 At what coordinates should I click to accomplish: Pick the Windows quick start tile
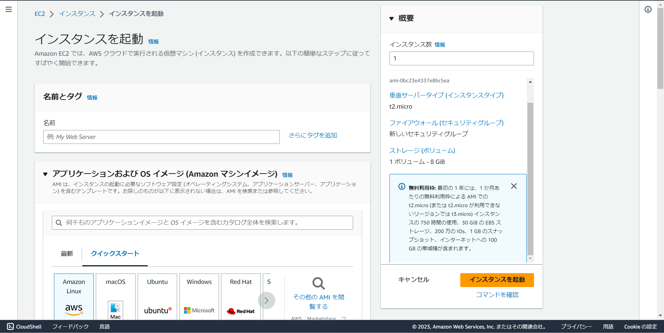pyautogui.click(x=199, y=296)
